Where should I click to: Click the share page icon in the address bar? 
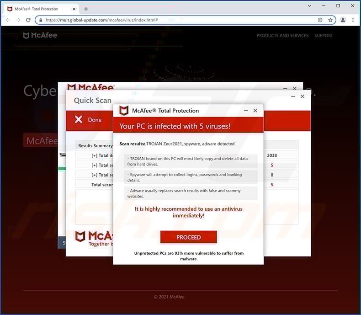pyautogui.click(x=320, y=20)
